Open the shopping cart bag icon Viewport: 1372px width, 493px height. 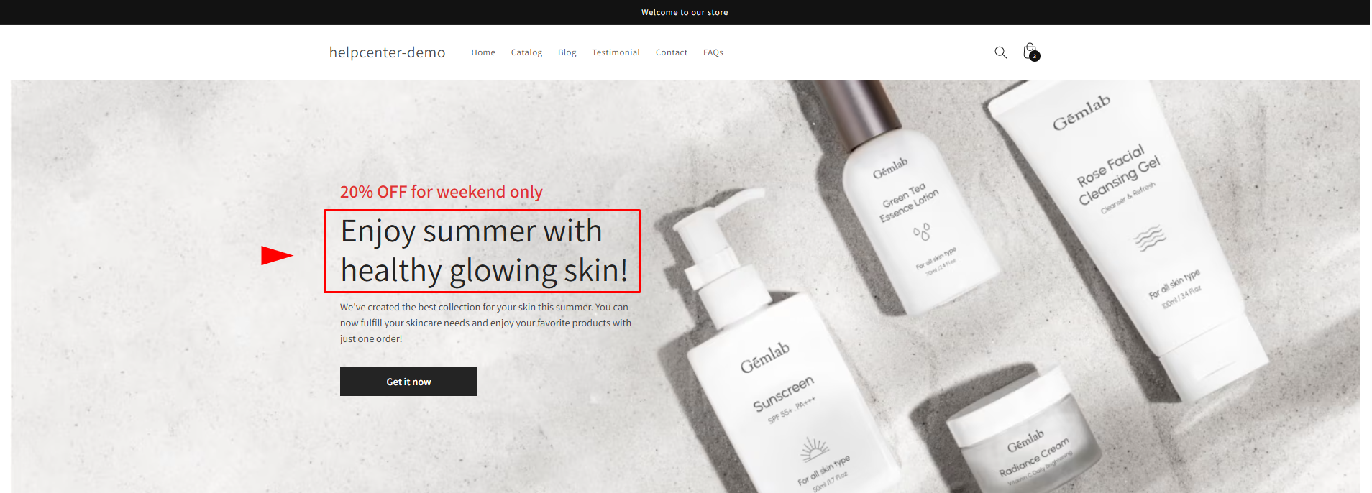pos(1030,51)
